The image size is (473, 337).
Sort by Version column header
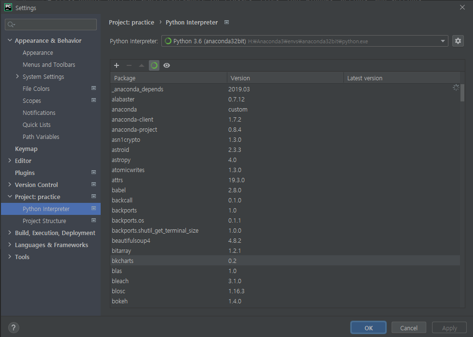coord(285,78)
